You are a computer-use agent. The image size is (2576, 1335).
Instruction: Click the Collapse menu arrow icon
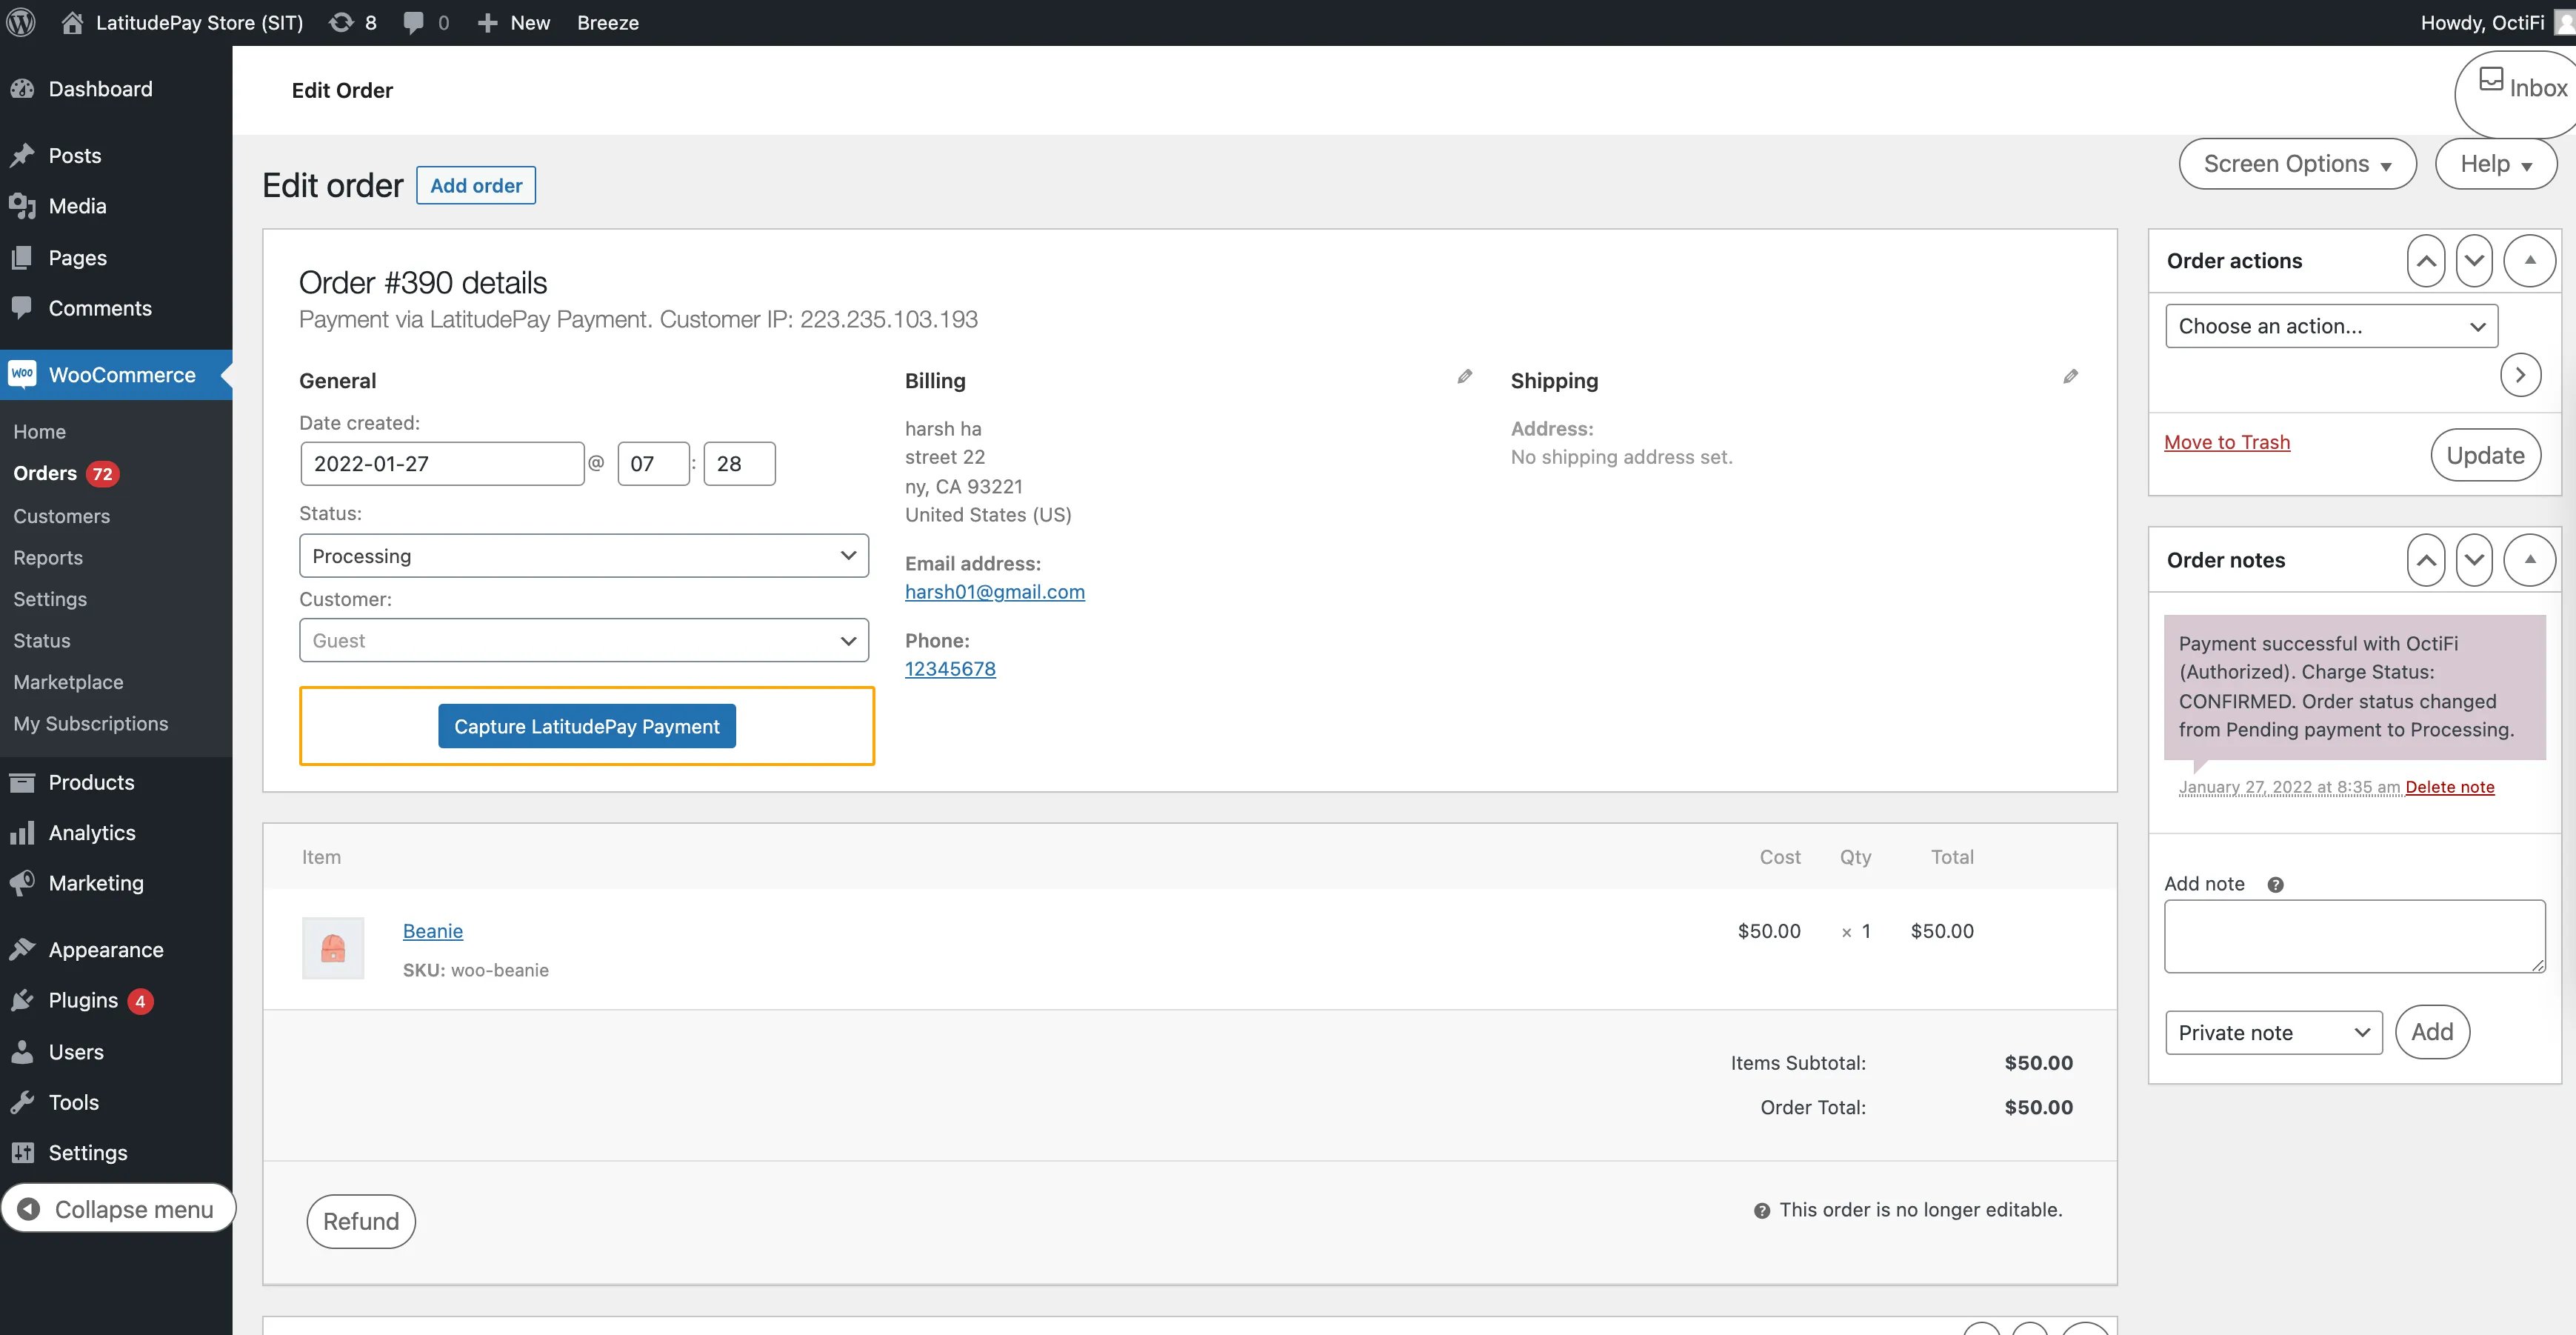[29, 1209]
